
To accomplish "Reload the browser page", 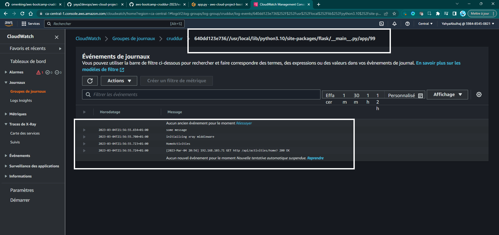I will point(22,14).
